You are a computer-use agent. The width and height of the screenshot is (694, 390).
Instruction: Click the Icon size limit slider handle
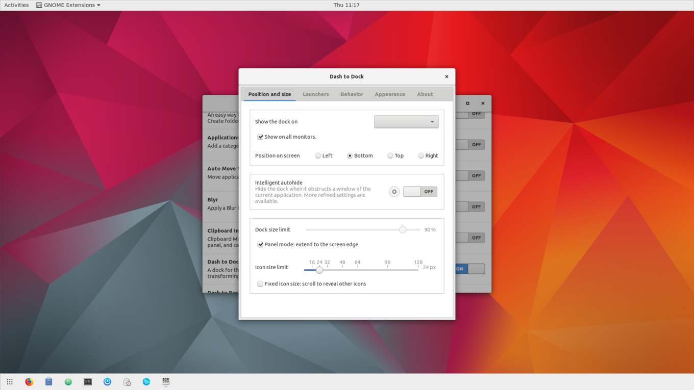[x=319, y=270]
